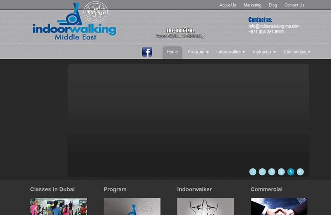Screen dimensions: 331x215
Task: Visit the Blog link
Action: [x=273, y=5]
